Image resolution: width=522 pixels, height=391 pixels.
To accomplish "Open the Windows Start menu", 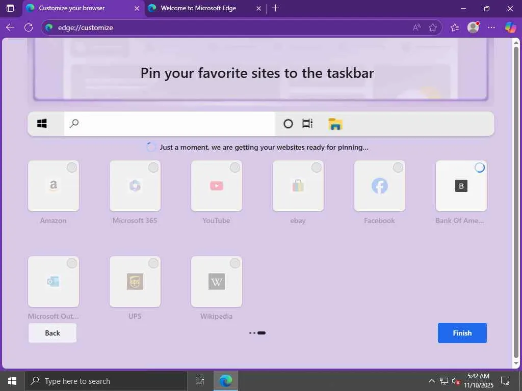I will pyautogui.click(x=12, y=381).
